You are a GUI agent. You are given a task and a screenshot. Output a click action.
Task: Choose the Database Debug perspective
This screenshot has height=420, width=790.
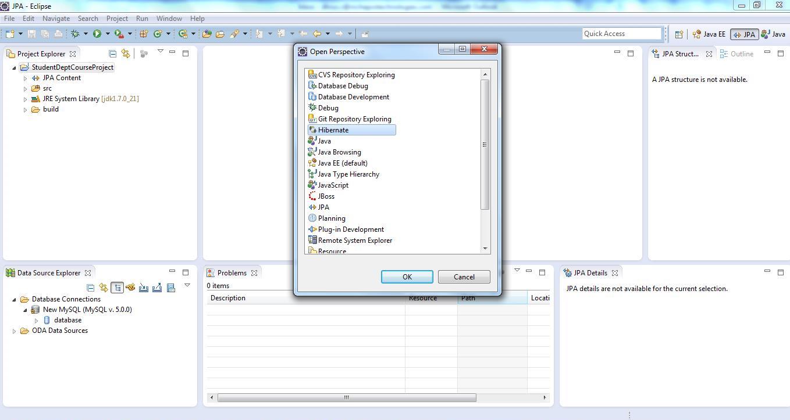pyautogui.click(x=338, y=86)
